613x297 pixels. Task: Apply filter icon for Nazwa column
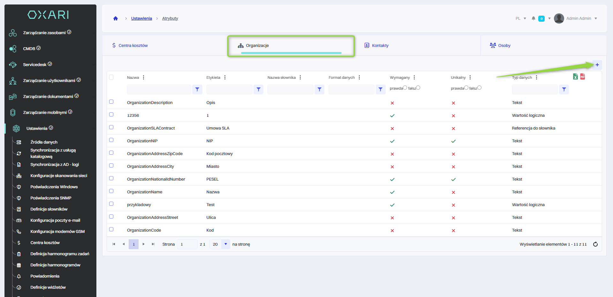(x=197, y=90)
